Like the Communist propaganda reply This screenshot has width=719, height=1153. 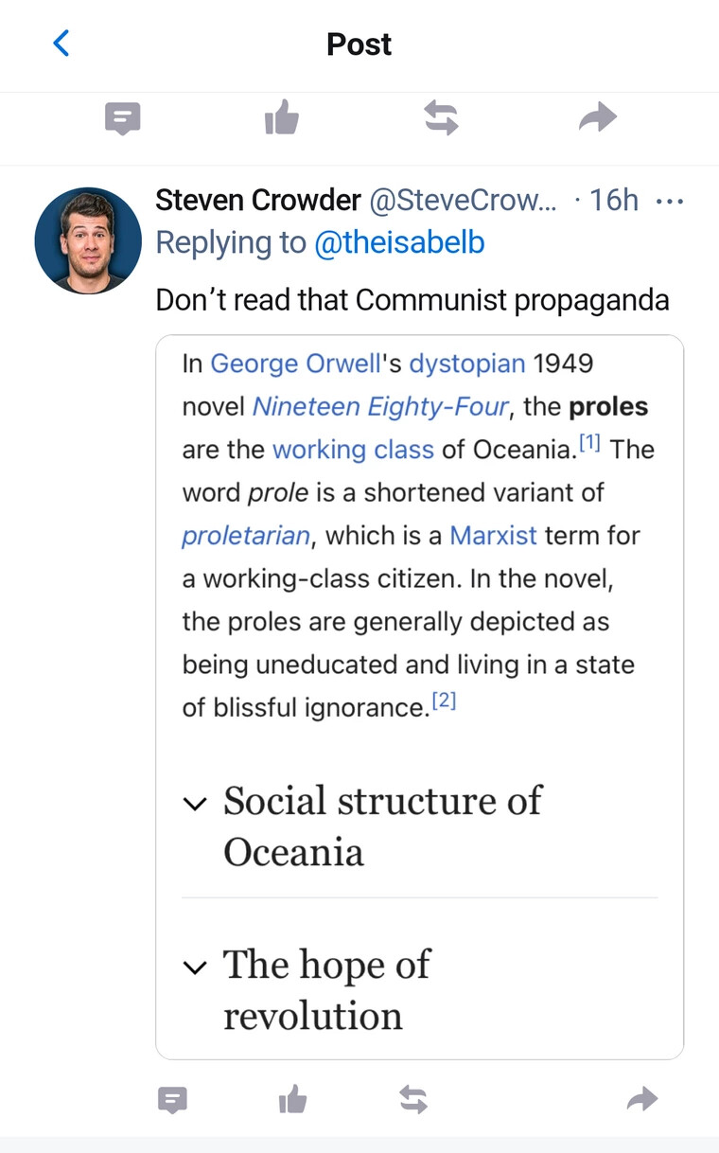(293, 1100)
